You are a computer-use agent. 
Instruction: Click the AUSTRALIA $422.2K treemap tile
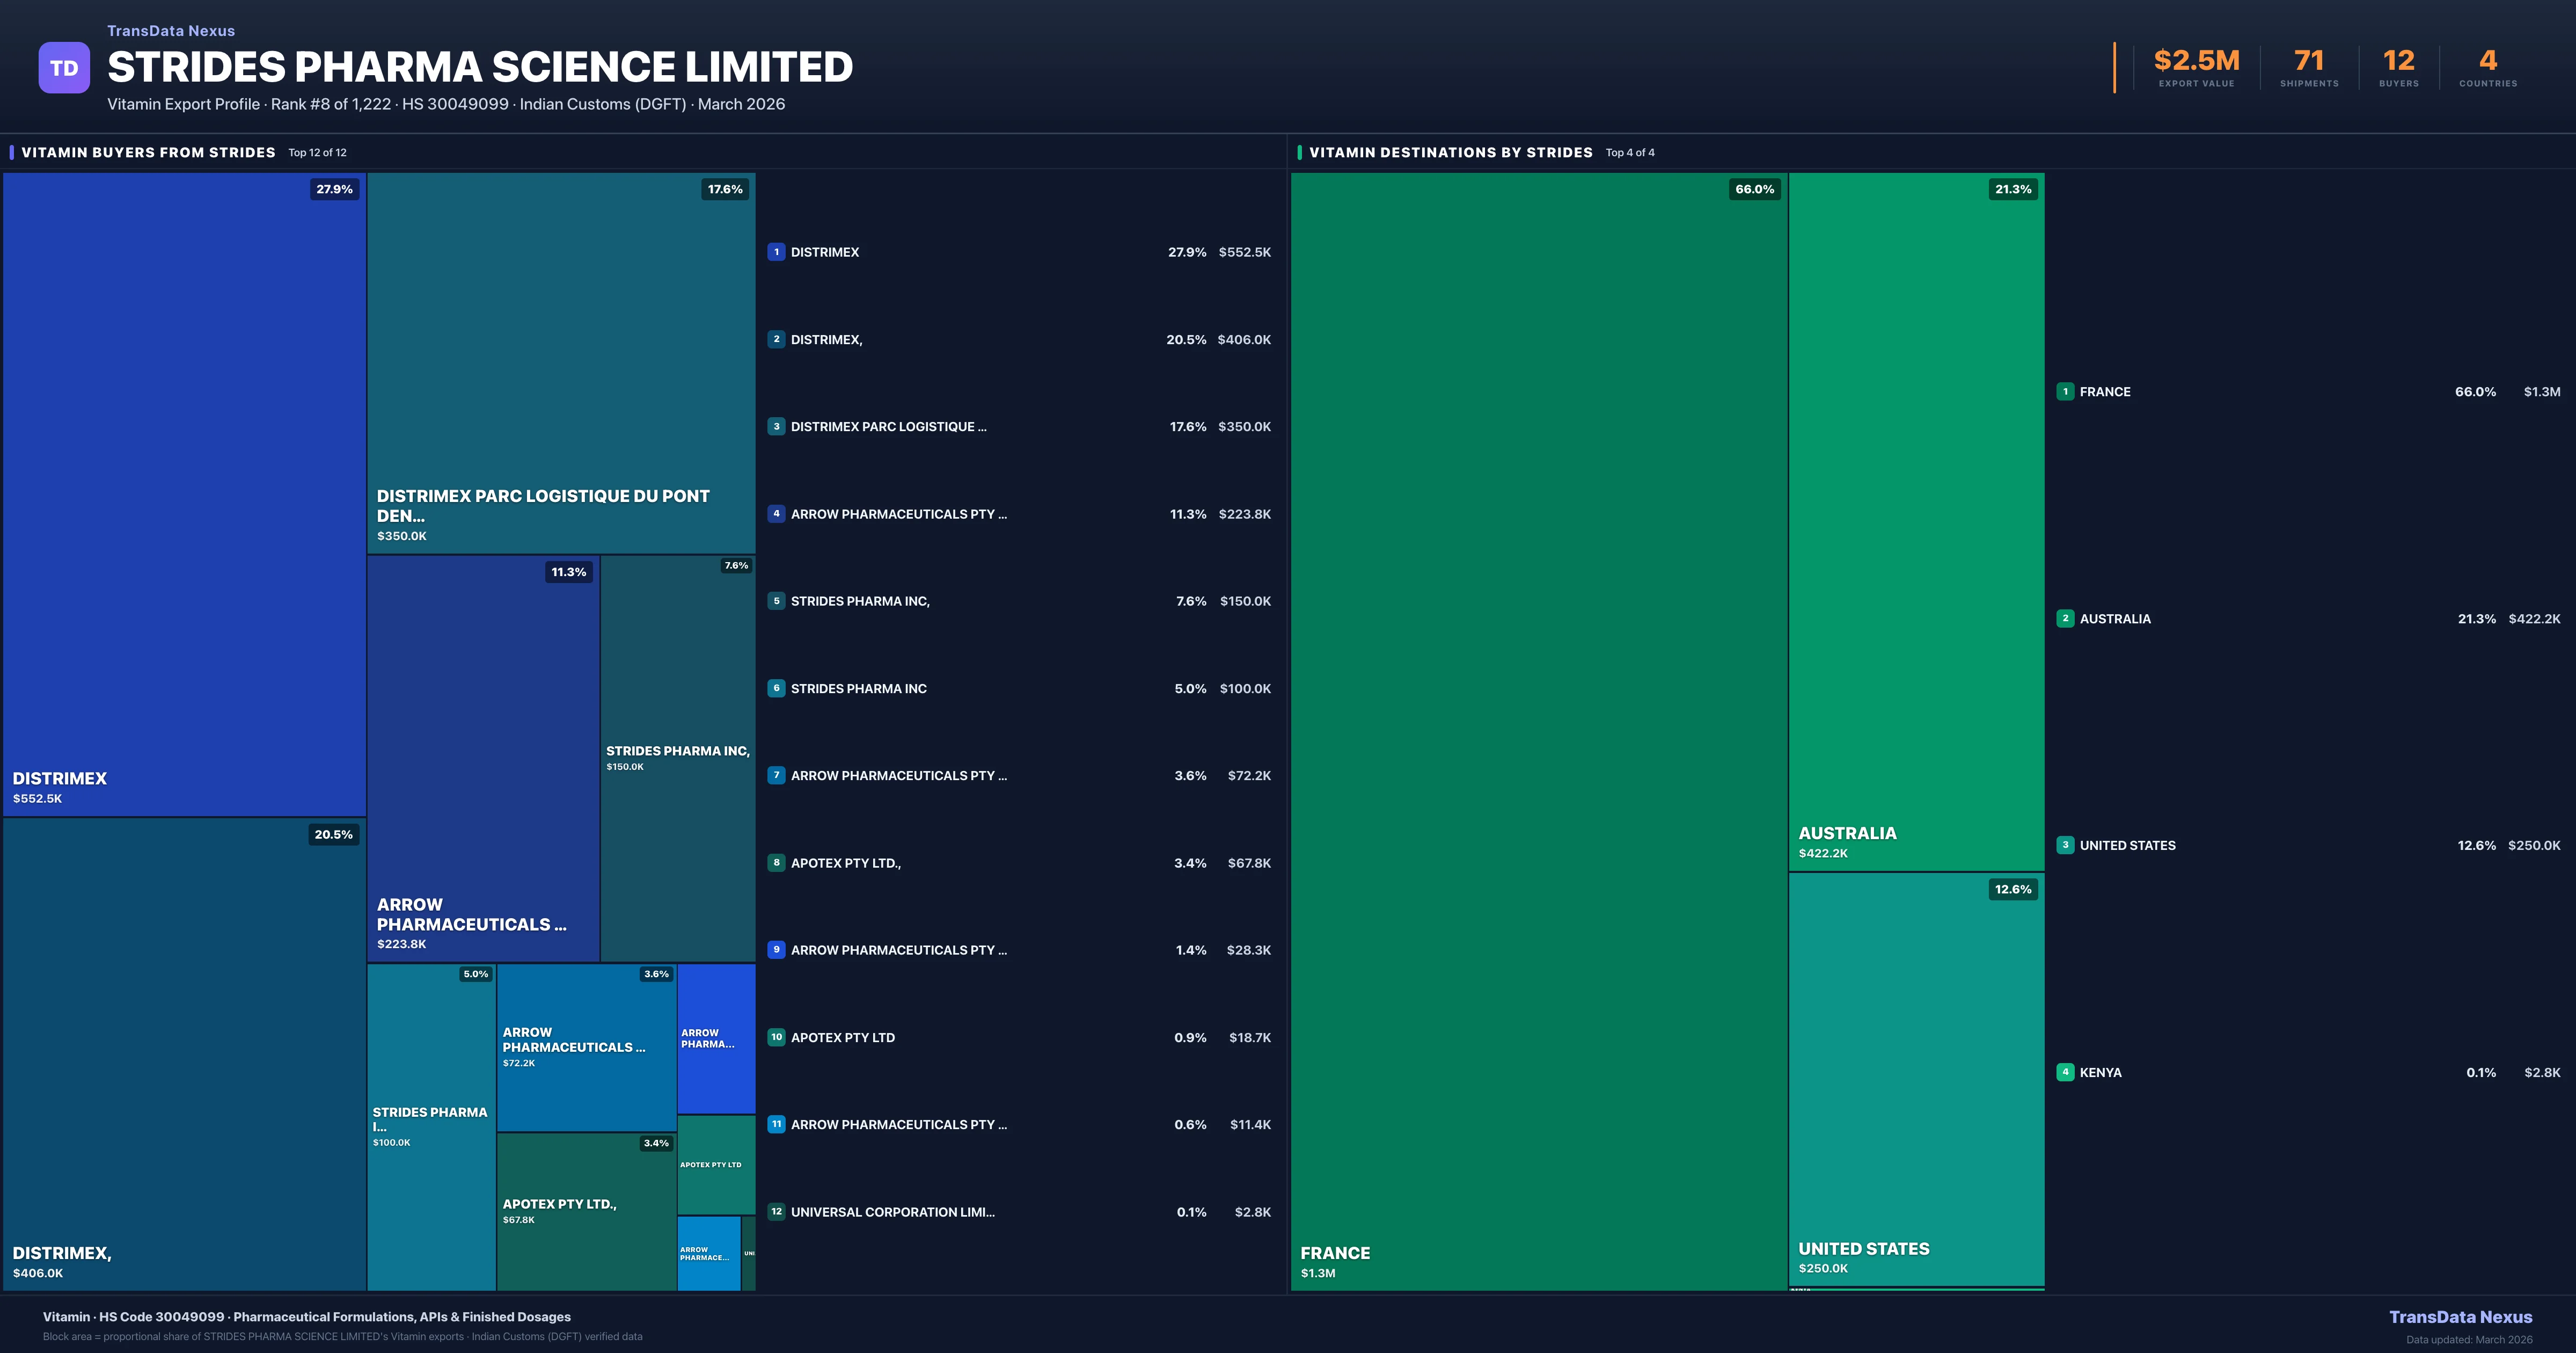click(1916, 520)
